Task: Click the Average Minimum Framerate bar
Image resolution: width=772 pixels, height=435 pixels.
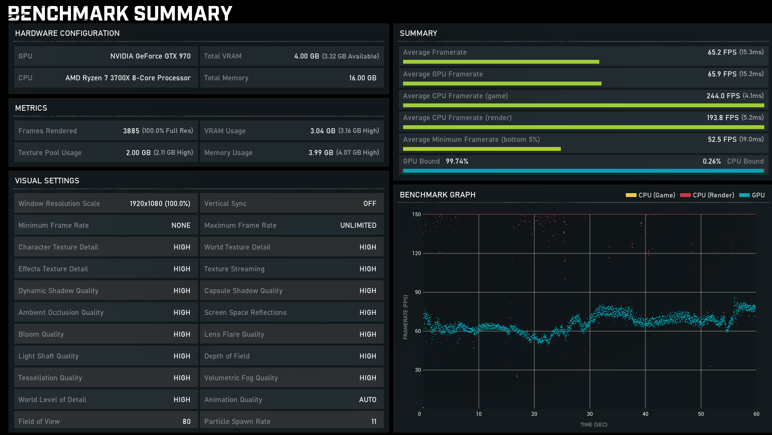Action: click(481, 149)
